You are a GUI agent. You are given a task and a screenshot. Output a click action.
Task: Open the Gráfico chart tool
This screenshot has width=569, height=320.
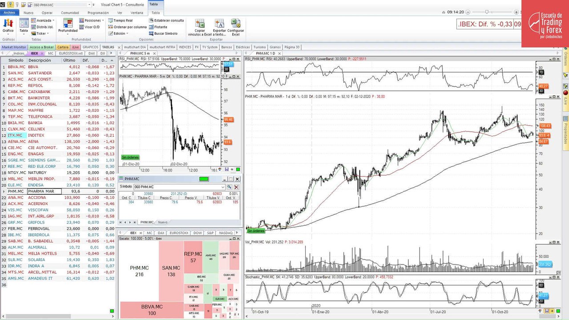click(x=8, y=26)
